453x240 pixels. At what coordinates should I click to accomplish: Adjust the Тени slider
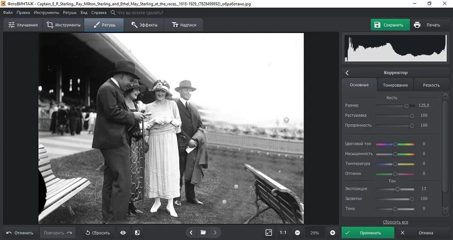[395, 209]
